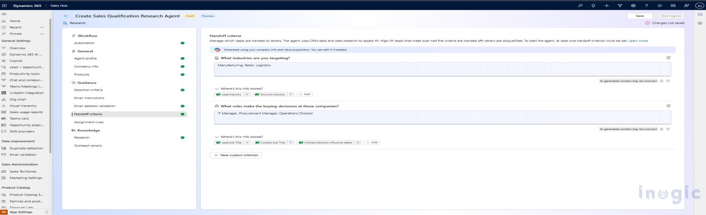Click into the industries targeting text field
The height and width of the screenshot is (215, 706).
point(442,69)
